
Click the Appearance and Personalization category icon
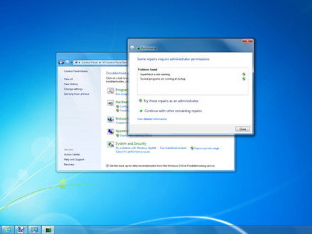coord(110,132)
